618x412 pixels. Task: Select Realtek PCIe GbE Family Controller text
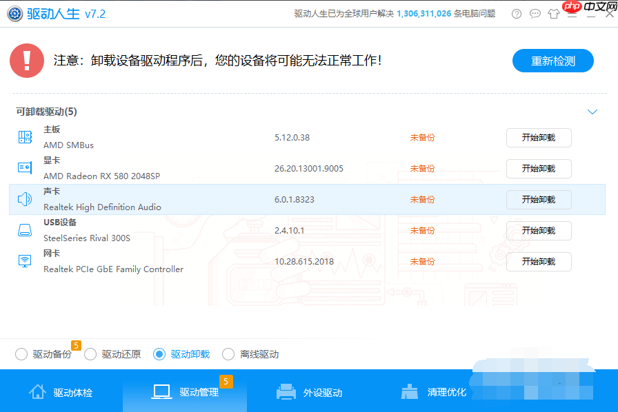(x=114, y=269)
